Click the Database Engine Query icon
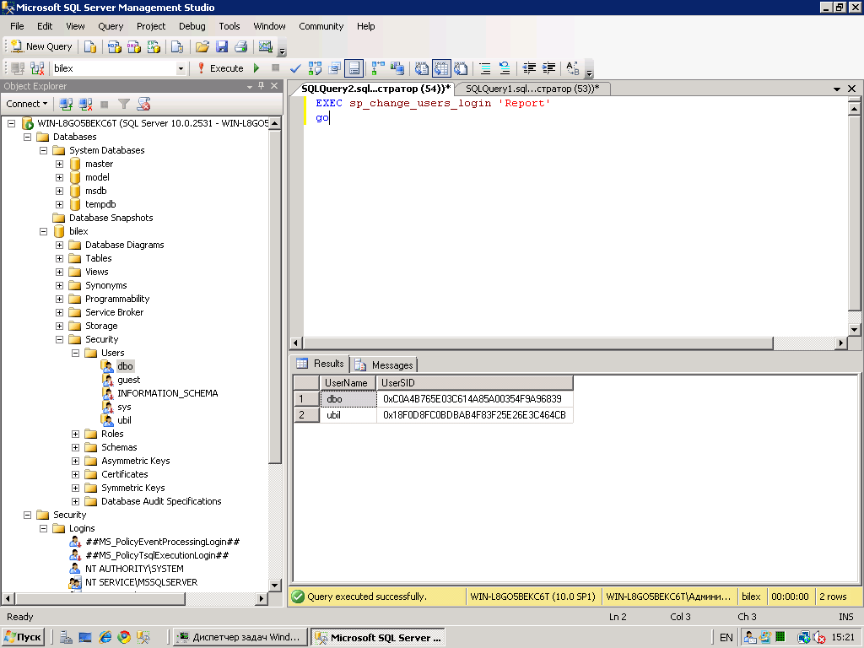The image size is (864, 648). coord(89,47)
